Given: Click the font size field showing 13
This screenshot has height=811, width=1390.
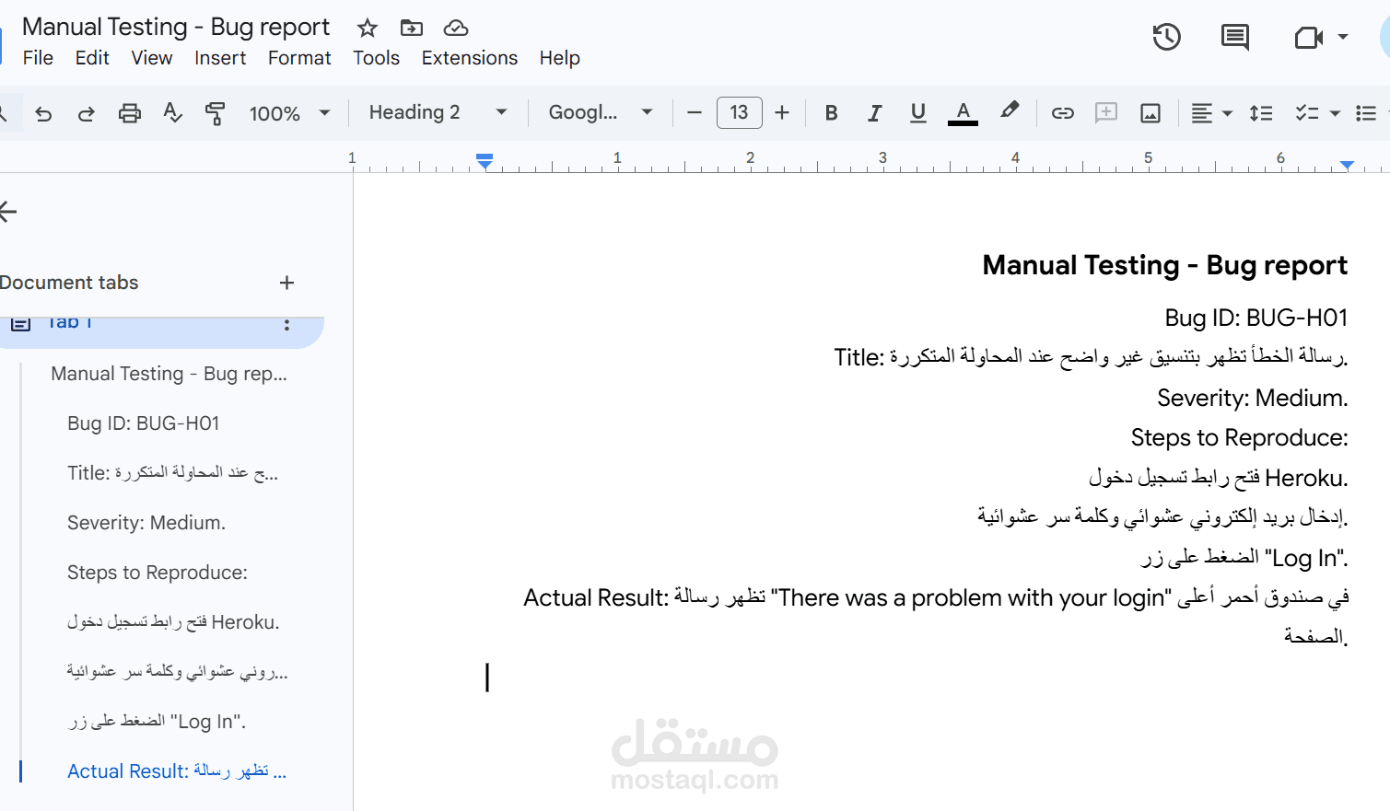Looking at the screenshot, I should (x=740, y=112).
